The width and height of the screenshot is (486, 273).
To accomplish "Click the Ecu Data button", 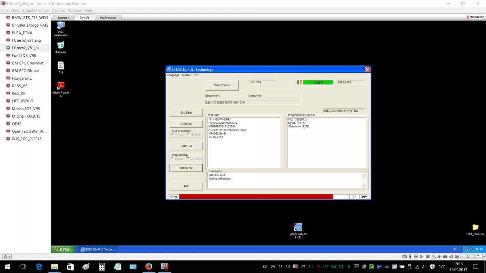I will pyautogui.click(x=186, y=112).
